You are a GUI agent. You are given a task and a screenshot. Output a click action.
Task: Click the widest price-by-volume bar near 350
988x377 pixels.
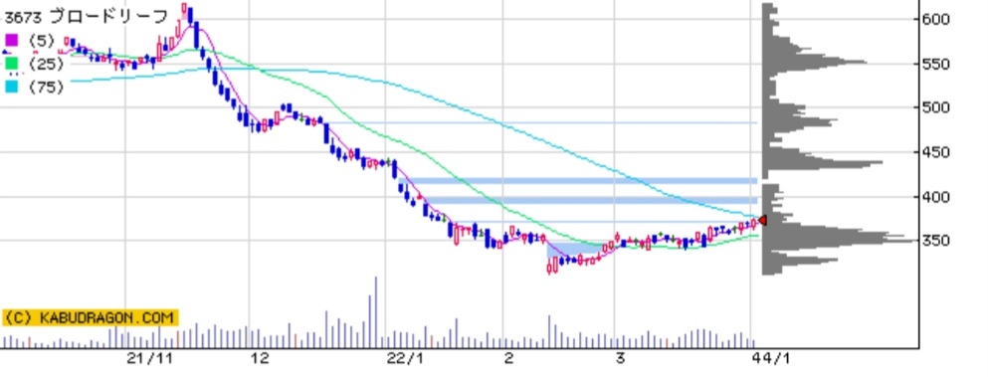click(x=838, y=241)
